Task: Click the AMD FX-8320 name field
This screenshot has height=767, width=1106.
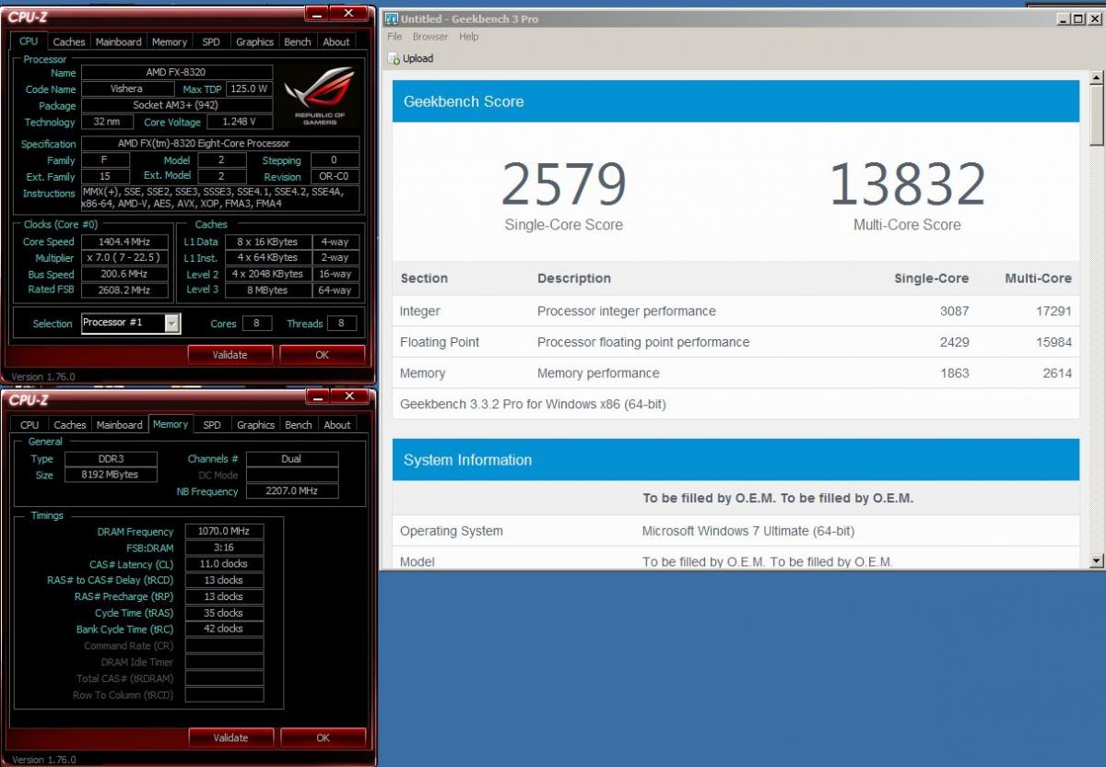Action: [177, 72]
